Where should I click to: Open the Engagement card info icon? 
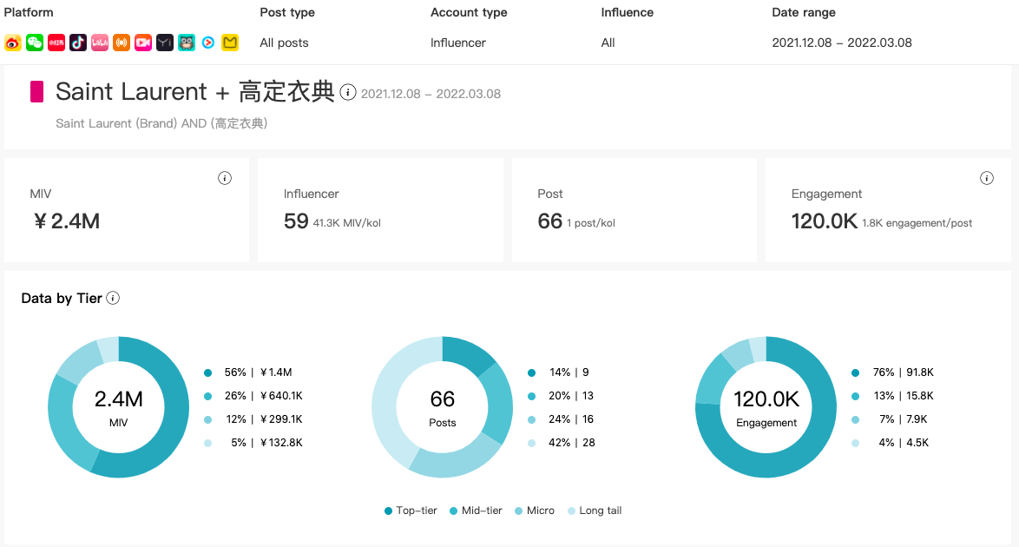point(987,178)
